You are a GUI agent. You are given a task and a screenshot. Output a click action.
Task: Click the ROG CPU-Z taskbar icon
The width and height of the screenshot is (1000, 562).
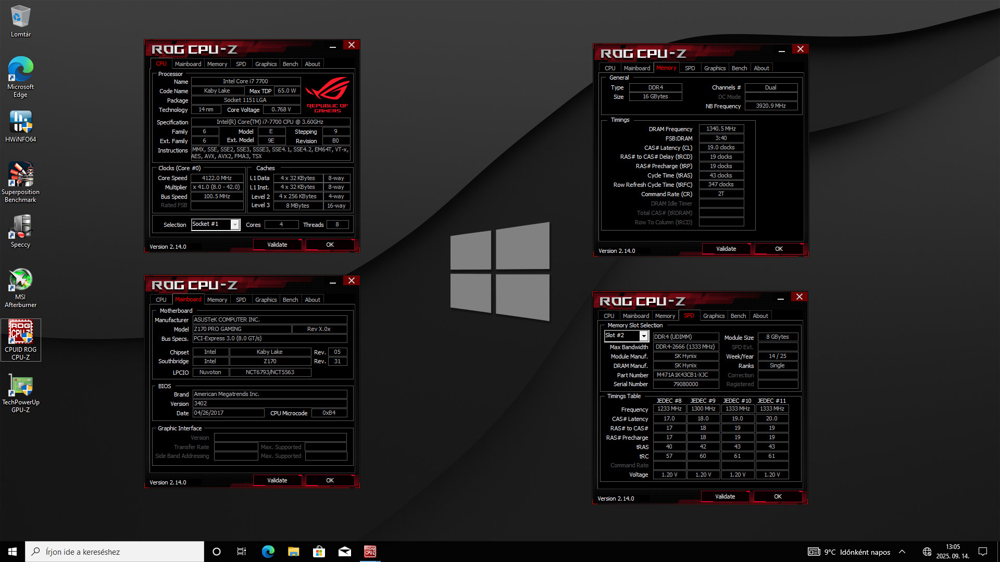pos(370,552)
